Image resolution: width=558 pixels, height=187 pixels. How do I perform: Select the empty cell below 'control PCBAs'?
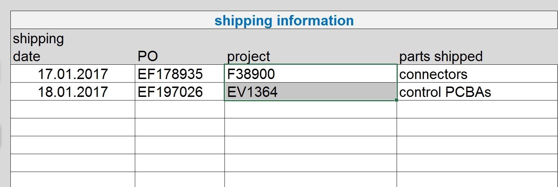click(477, 109)
